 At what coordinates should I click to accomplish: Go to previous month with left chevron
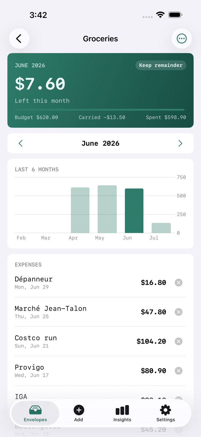pyautogui.click(x=20, y=143)
